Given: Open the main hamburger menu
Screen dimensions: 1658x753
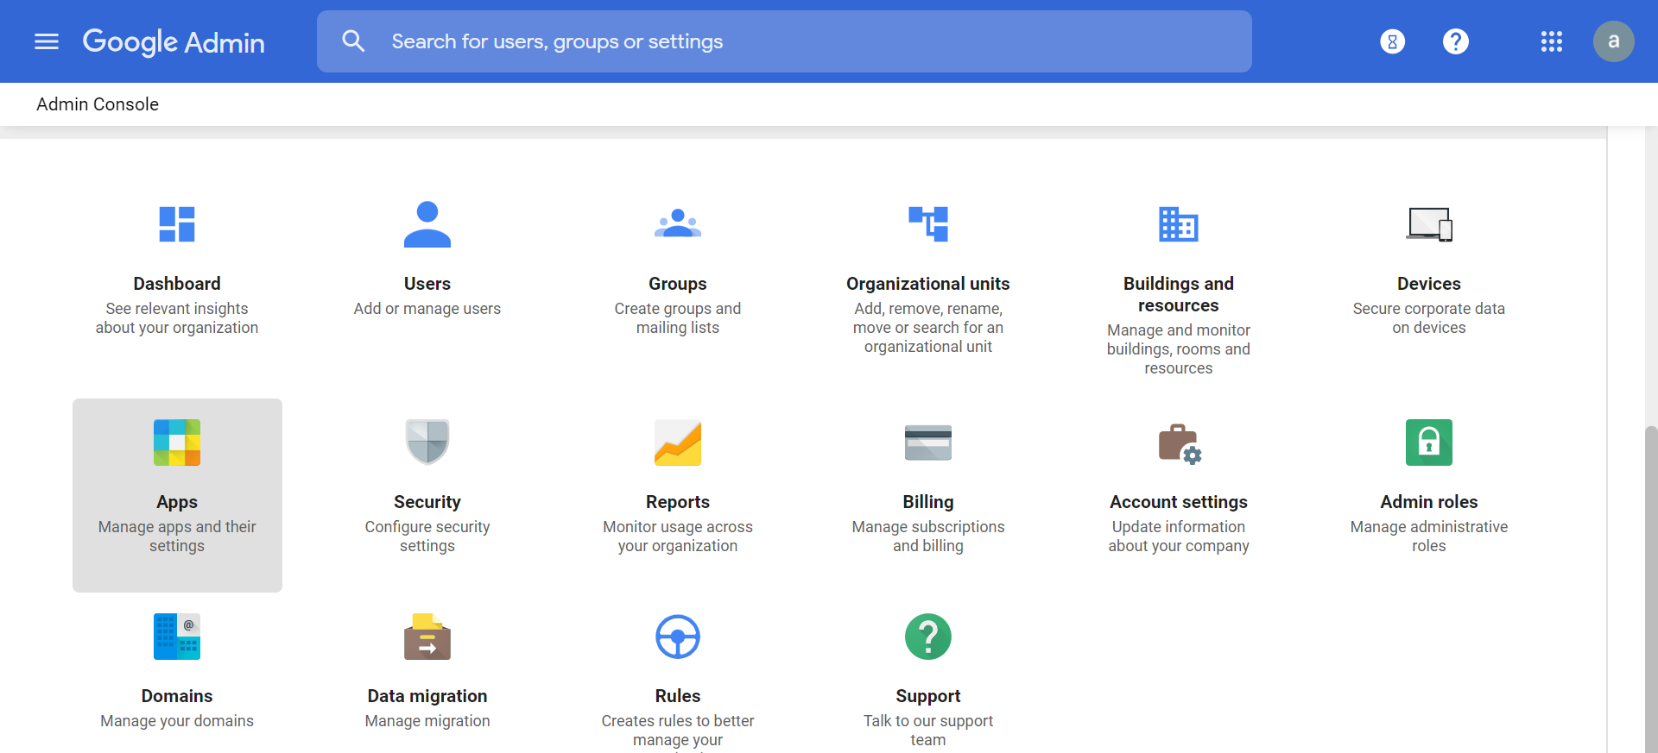Looking at the screenshot, I should pyautogui.click(x=47, y=41).
